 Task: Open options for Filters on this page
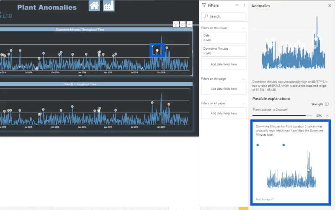(x=244, y=79)
